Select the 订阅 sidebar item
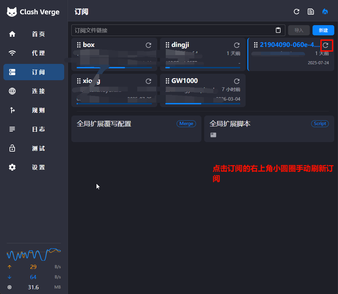The height and width of the screenshot is (294, 338). 34,72
